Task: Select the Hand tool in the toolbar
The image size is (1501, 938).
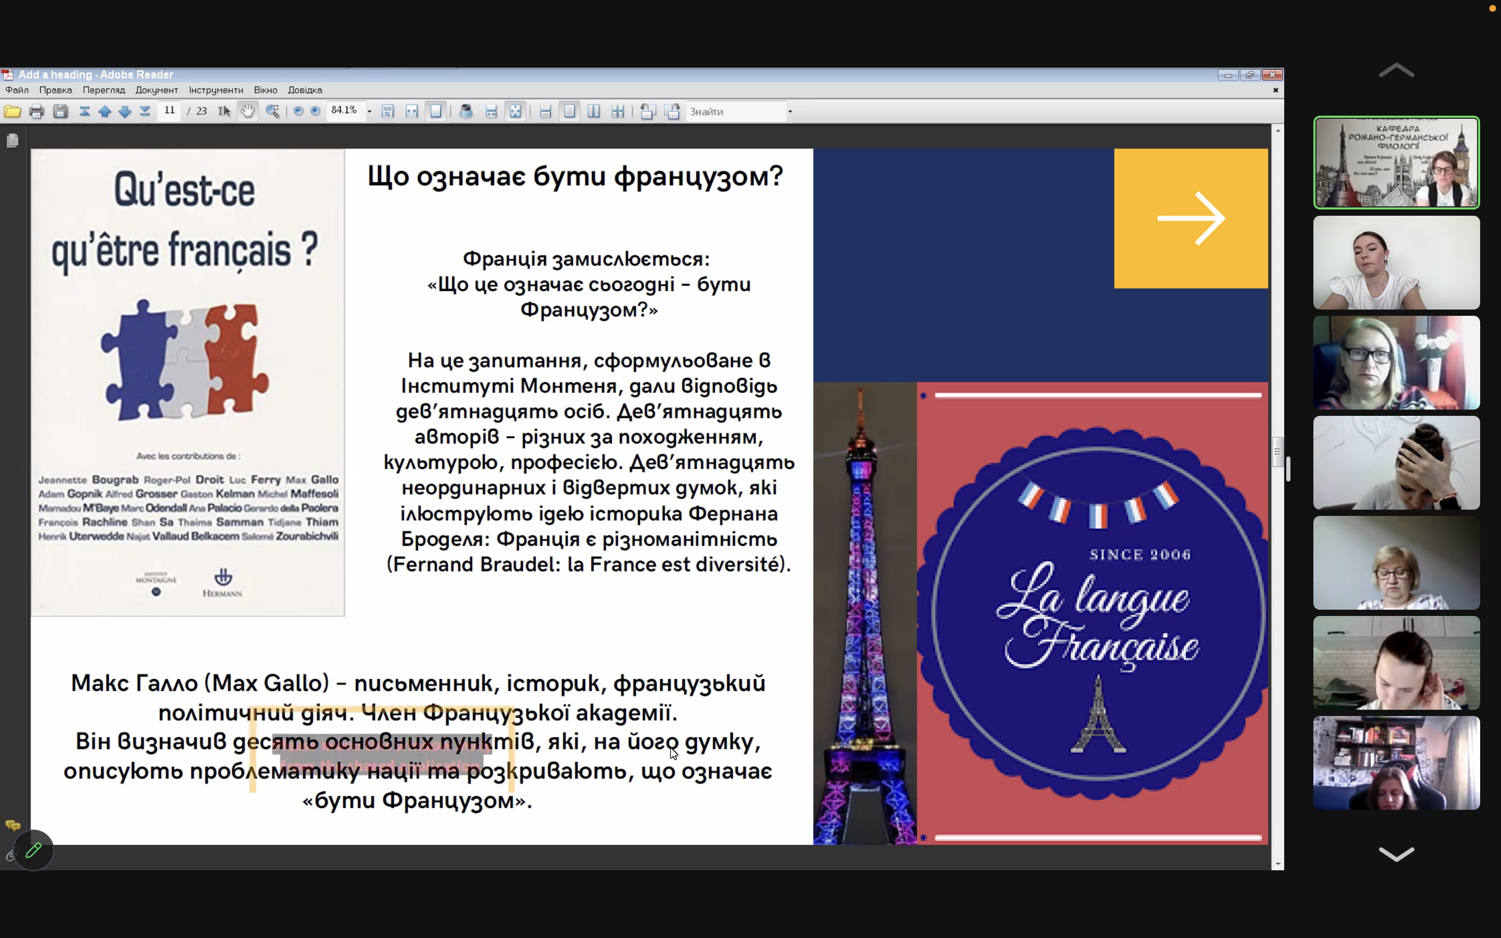Action: tap(247, 111)
